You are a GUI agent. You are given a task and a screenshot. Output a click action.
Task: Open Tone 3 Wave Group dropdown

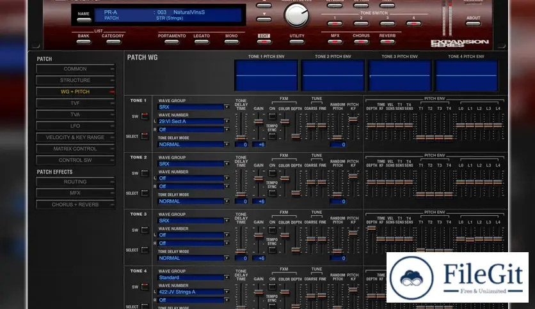point(193,220)
